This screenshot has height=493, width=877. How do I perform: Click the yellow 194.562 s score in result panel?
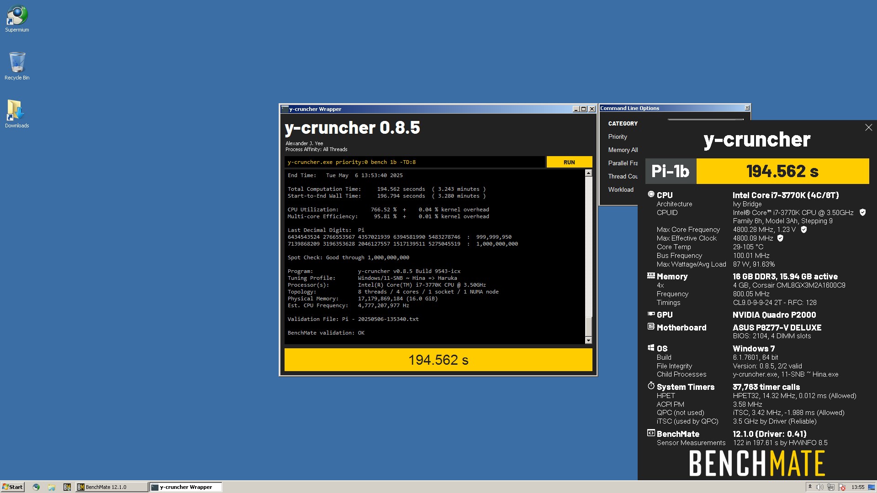(782, 171)
